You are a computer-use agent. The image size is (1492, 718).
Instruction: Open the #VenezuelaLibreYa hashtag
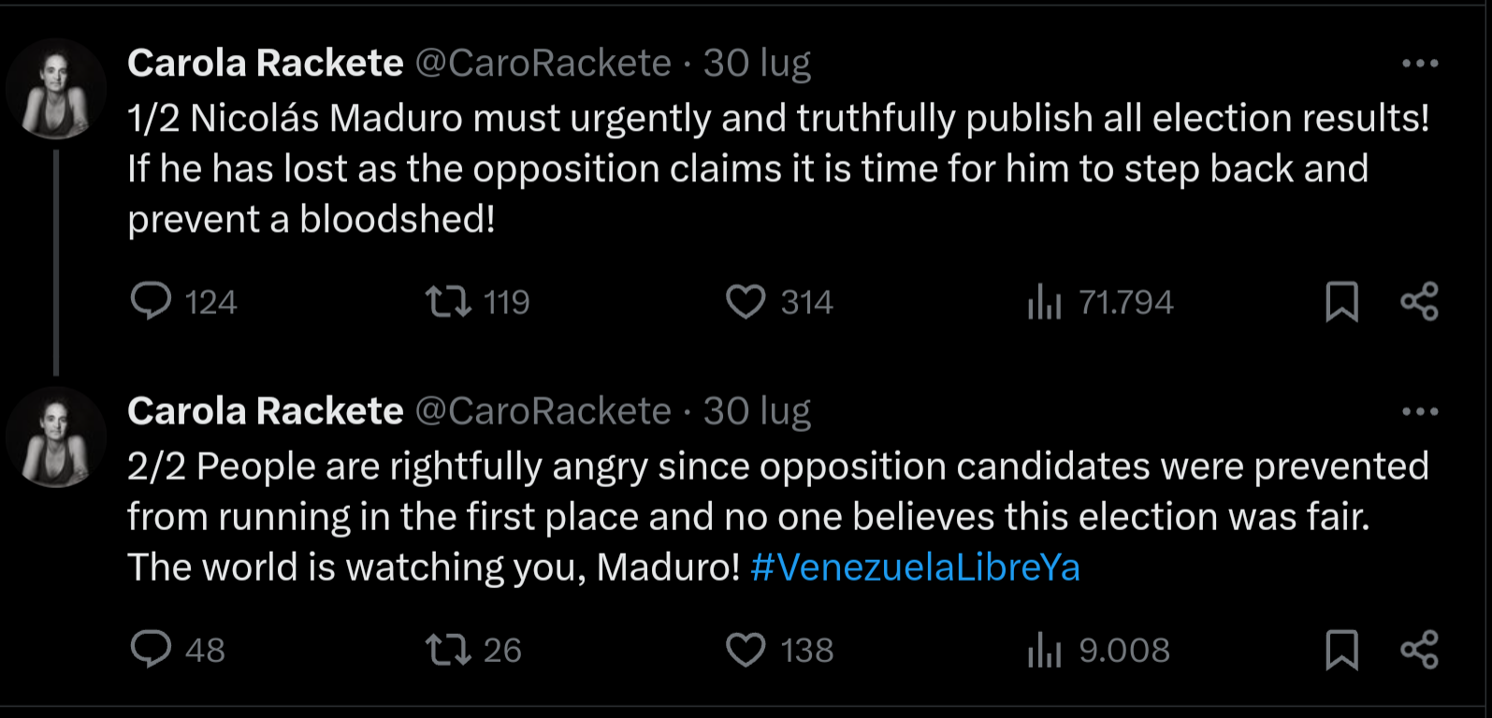(915, 567)
